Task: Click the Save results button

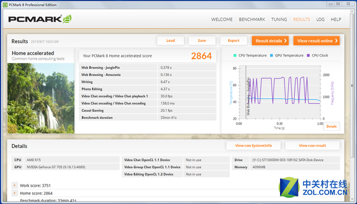Action: (202, 41)
